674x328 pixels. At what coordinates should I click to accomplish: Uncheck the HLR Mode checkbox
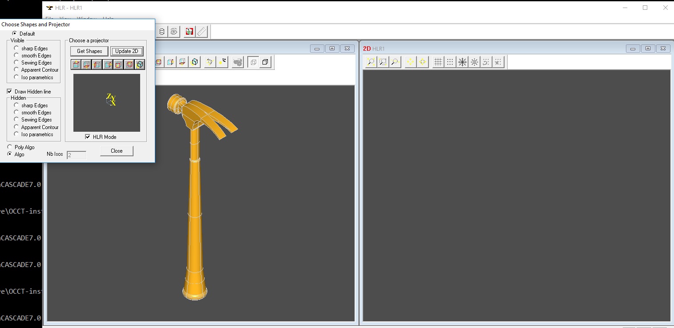(88, 137)
